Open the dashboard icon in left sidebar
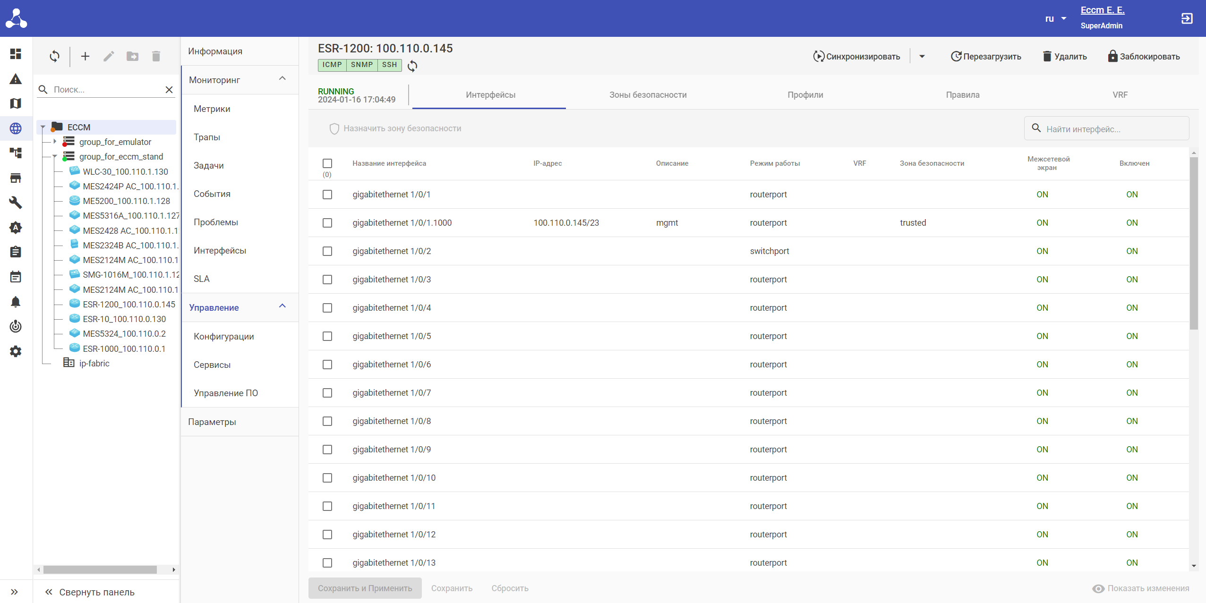Viewport: 1206px width, 603px height. [x=16, y=54]
